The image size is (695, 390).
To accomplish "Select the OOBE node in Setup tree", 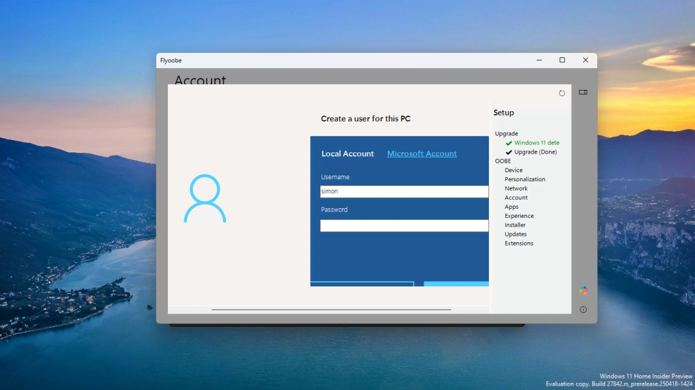I will point(503,161).
